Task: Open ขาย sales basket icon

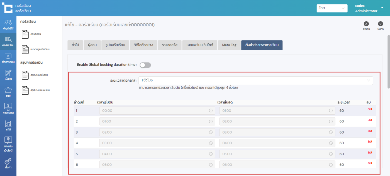Action: [x=8, y=92]
